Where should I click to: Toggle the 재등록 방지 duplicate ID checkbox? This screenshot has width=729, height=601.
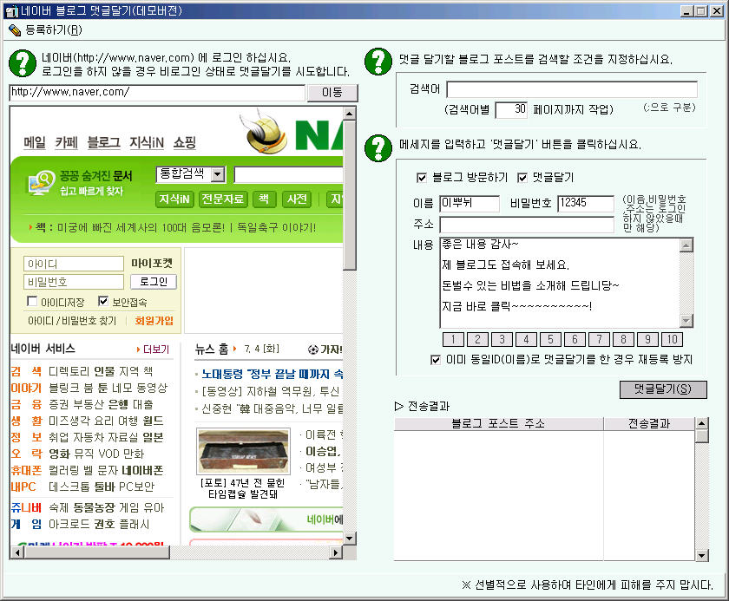437,359
